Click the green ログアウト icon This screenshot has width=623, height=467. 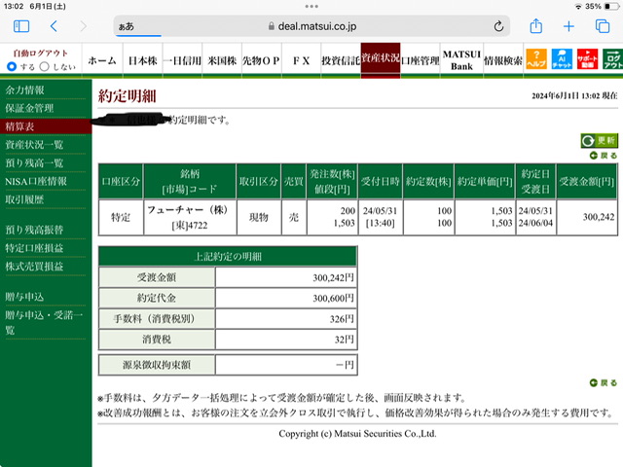coord(612,59)
